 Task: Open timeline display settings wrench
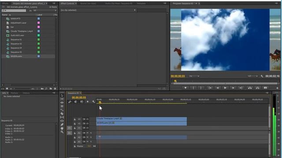coord(93,102)
